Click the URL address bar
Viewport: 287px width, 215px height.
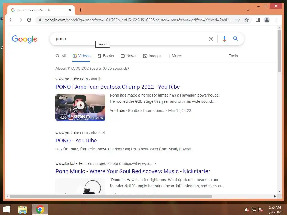tap(138, 20)
